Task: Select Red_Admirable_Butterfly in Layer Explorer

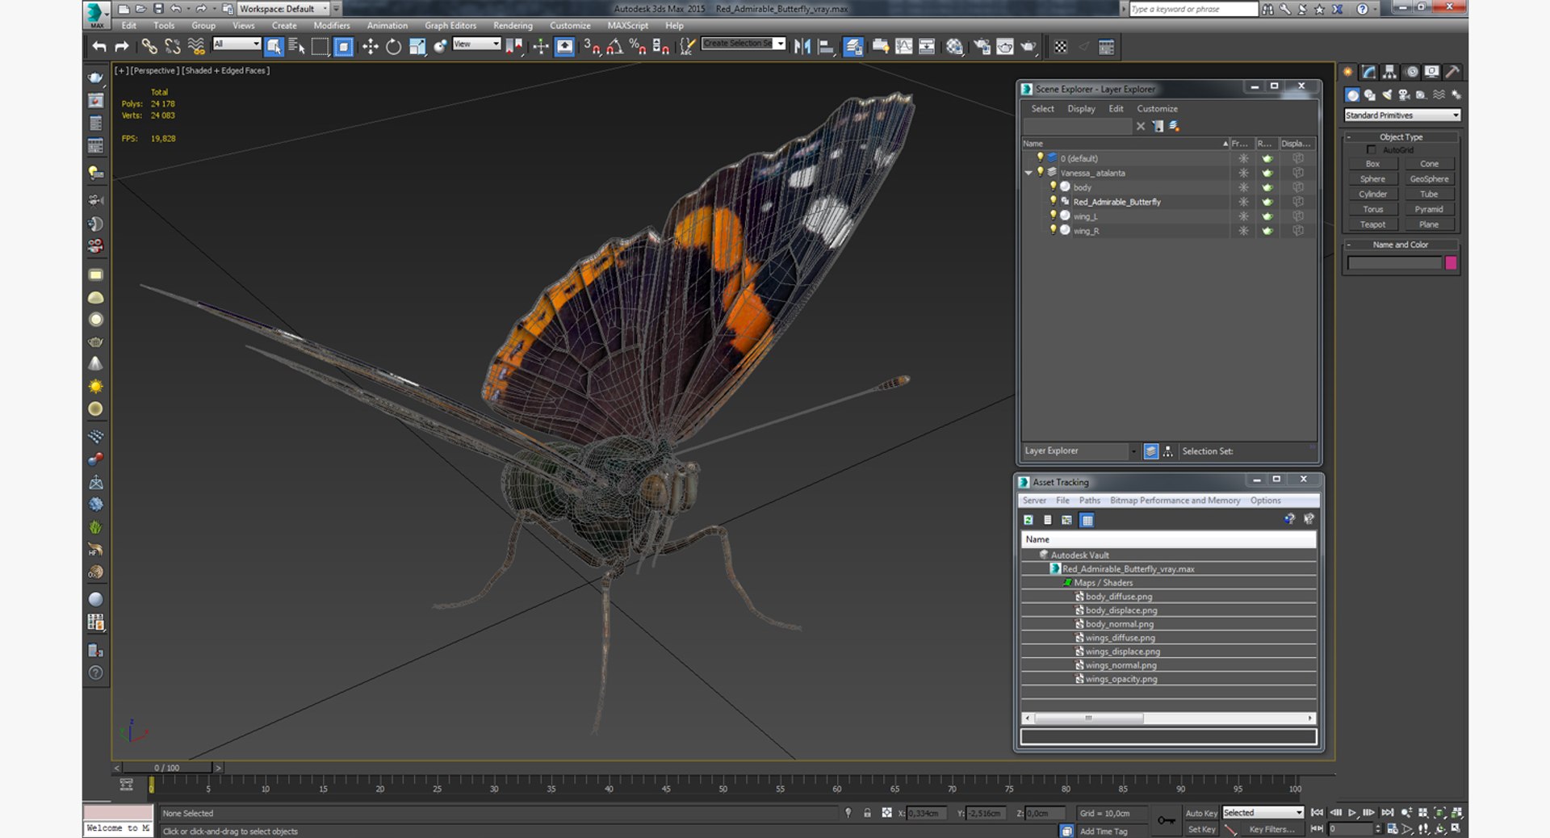Action: click(x=1116, y=202)
